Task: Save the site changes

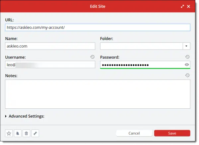Action: tap(172, 133)
